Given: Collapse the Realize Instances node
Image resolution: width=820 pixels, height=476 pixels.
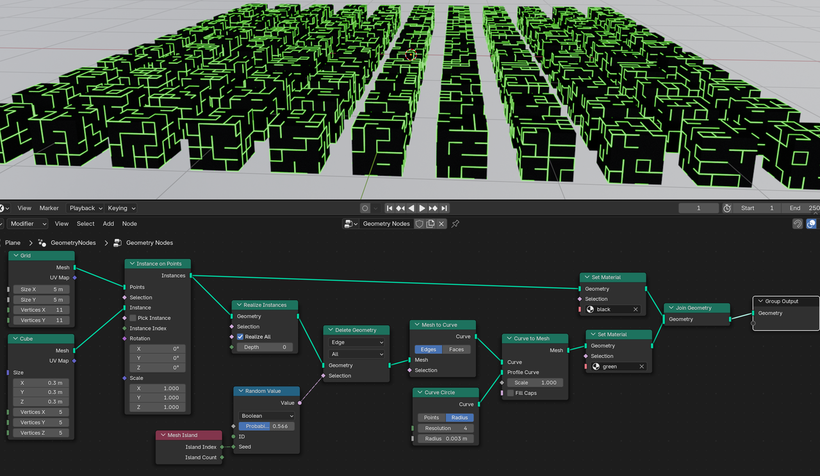Looking at the screenshot, I should click(x=239, y=305).
